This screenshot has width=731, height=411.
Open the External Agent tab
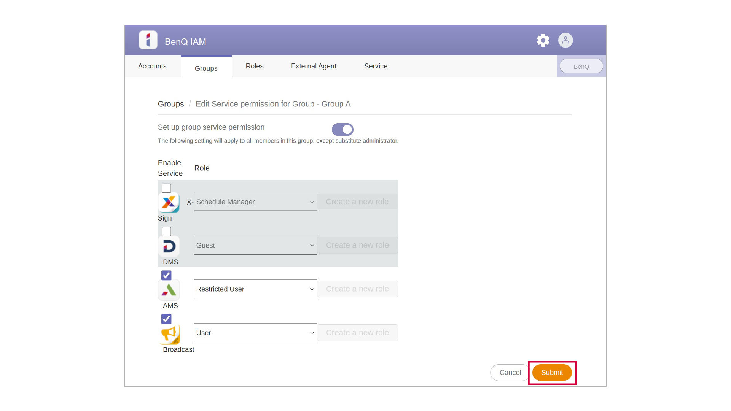[314, 66]
